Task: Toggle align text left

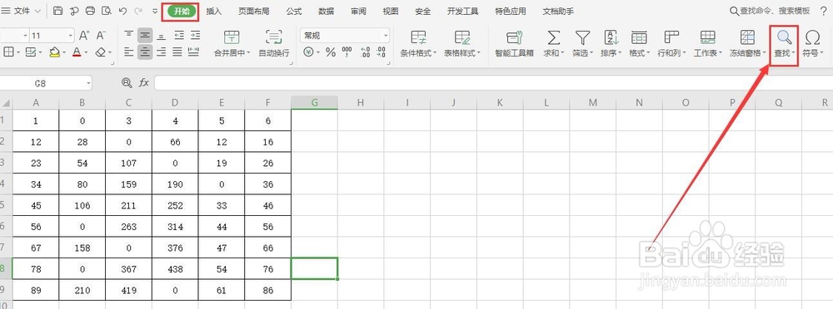Action: (x=128, y=52)
